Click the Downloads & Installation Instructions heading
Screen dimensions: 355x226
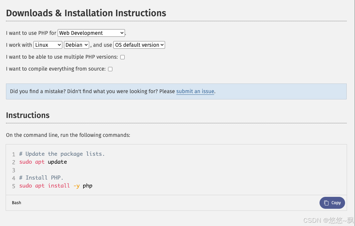pos(86,13)
